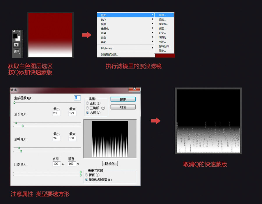Click the black foreground color swatch
Image resolution: width=262 pixels, height=204 pixels.
15,36
